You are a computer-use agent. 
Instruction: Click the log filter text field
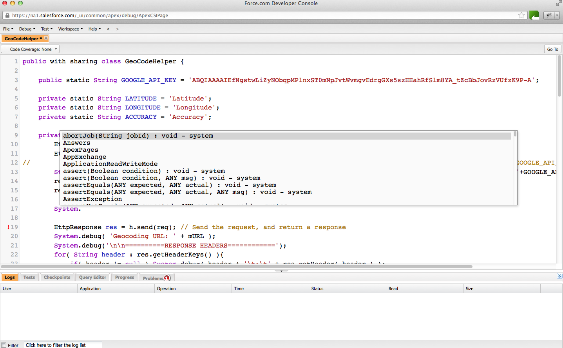tap(63, 345)
